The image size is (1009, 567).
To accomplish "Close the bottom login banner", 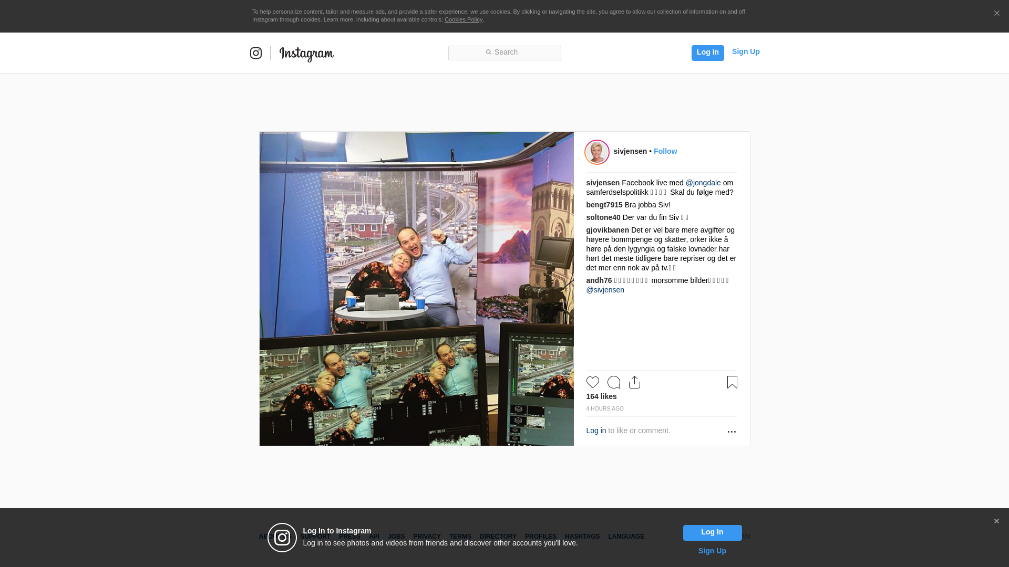I will [x=996, y=521].
